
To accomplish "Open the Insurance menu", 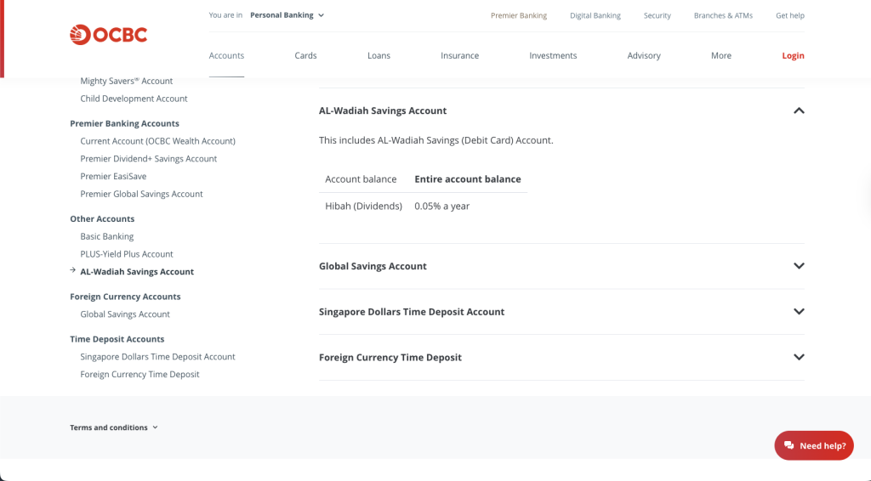I will tap(459, 55).
